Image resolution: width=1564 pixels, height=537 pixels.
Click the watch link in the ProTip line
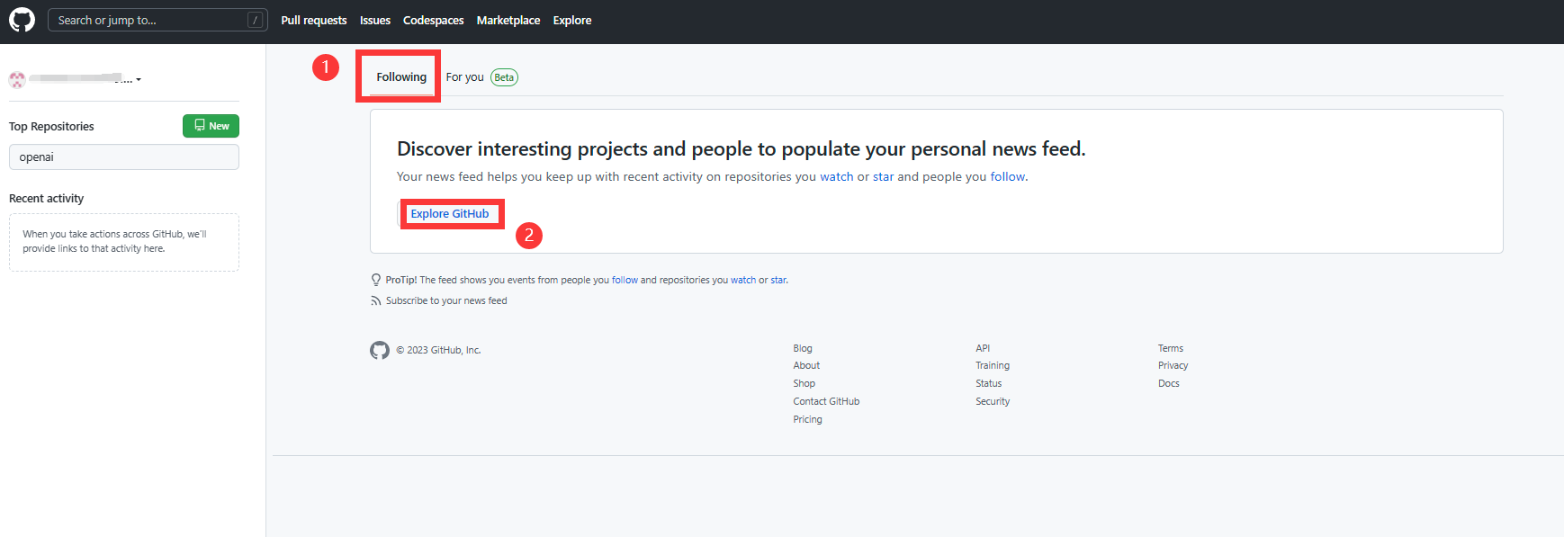(743, 280)
